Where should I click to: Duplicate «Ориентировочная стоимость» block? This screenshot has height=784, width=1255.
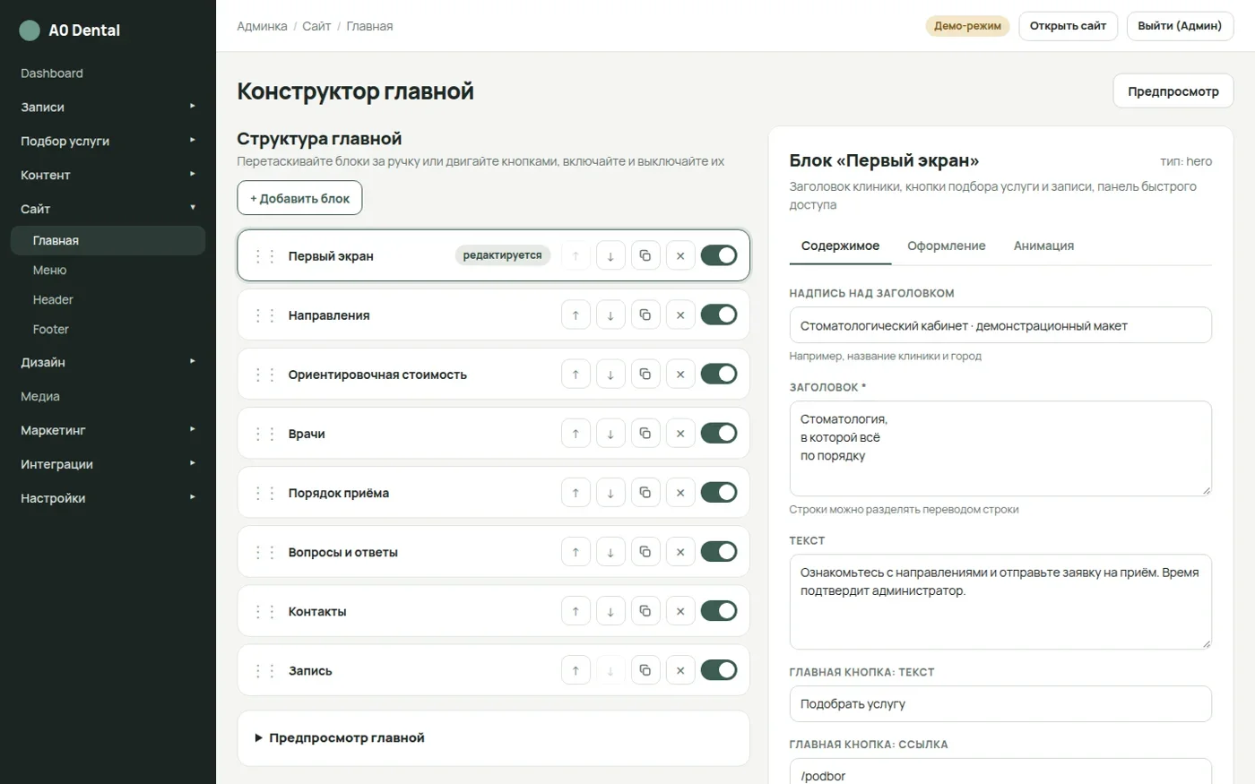coord(645,375)
